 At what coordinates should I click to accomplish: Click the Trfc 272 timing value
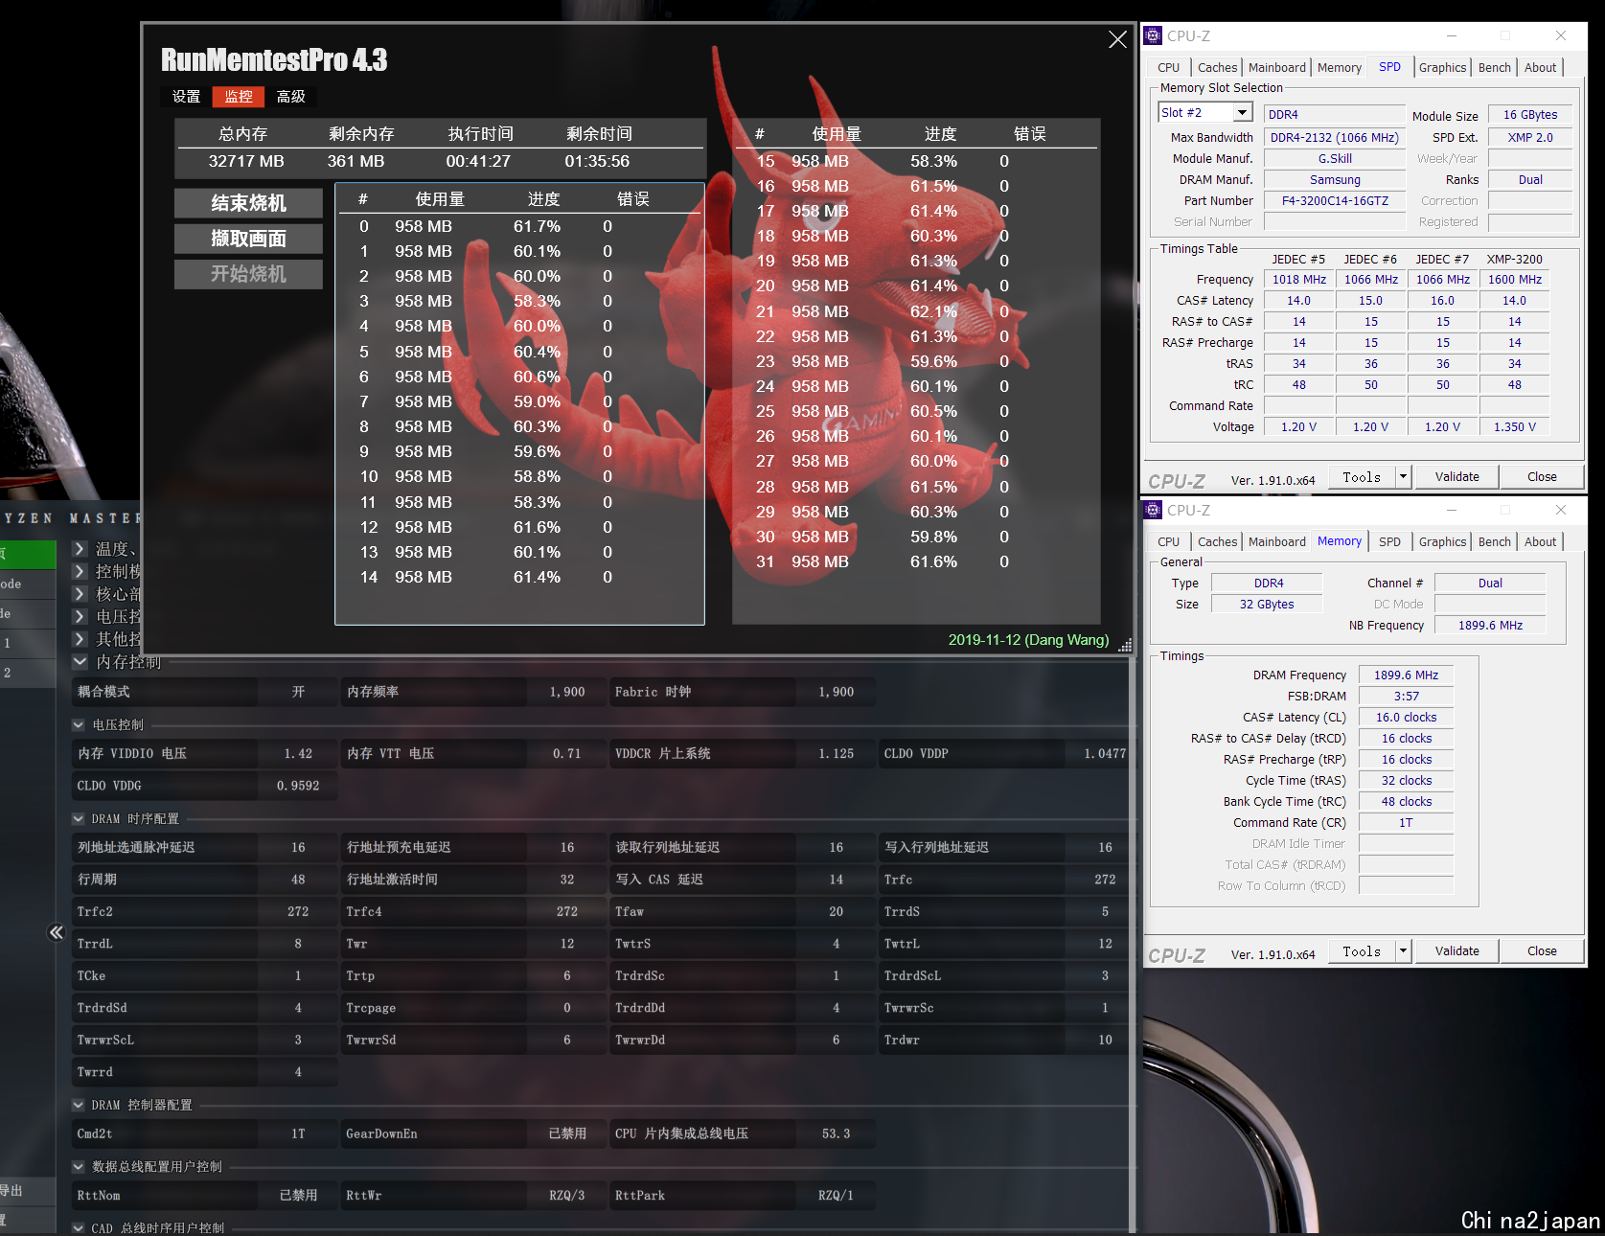(1105, 880)
